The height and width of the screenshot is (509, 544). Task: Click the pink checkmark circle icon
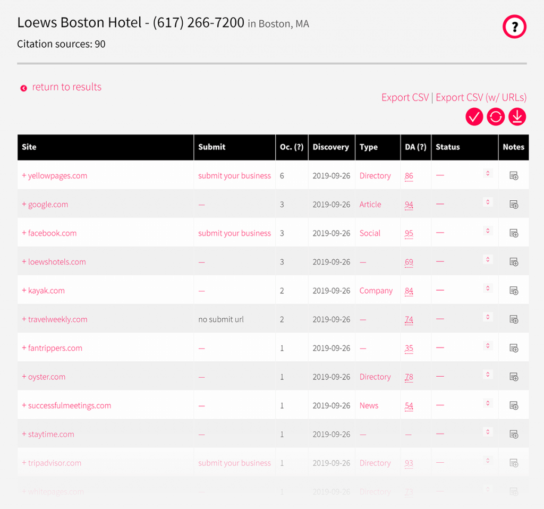coord(474,117)
